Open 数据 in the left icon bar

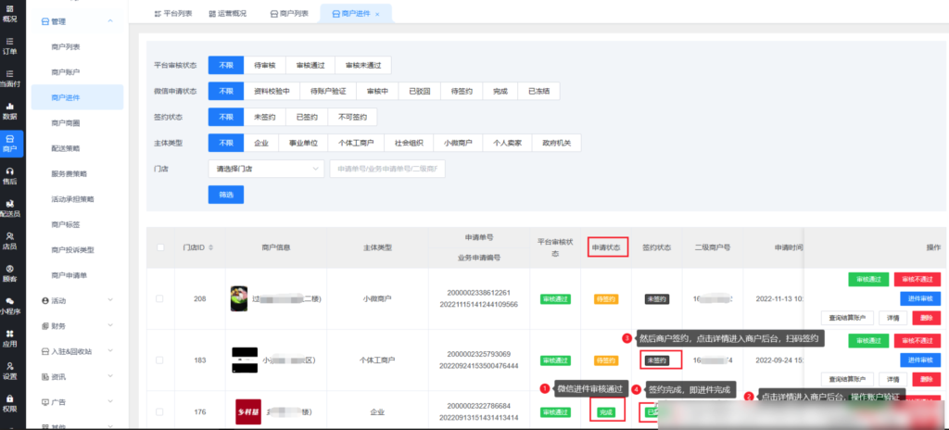(x=10, y=110)
